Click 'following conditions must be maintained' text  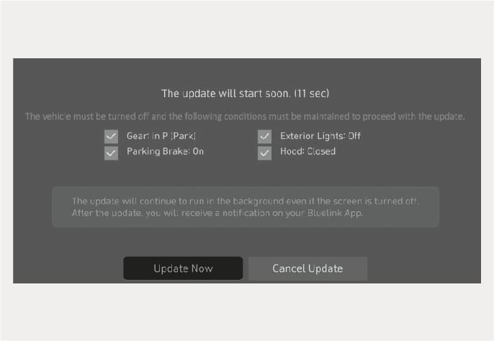point(255,117)
